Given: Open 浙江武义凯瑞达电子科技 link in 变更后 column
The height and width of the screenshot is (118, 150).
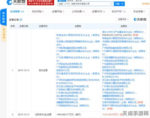Looking at the screenshot, I should click(118, 80).
